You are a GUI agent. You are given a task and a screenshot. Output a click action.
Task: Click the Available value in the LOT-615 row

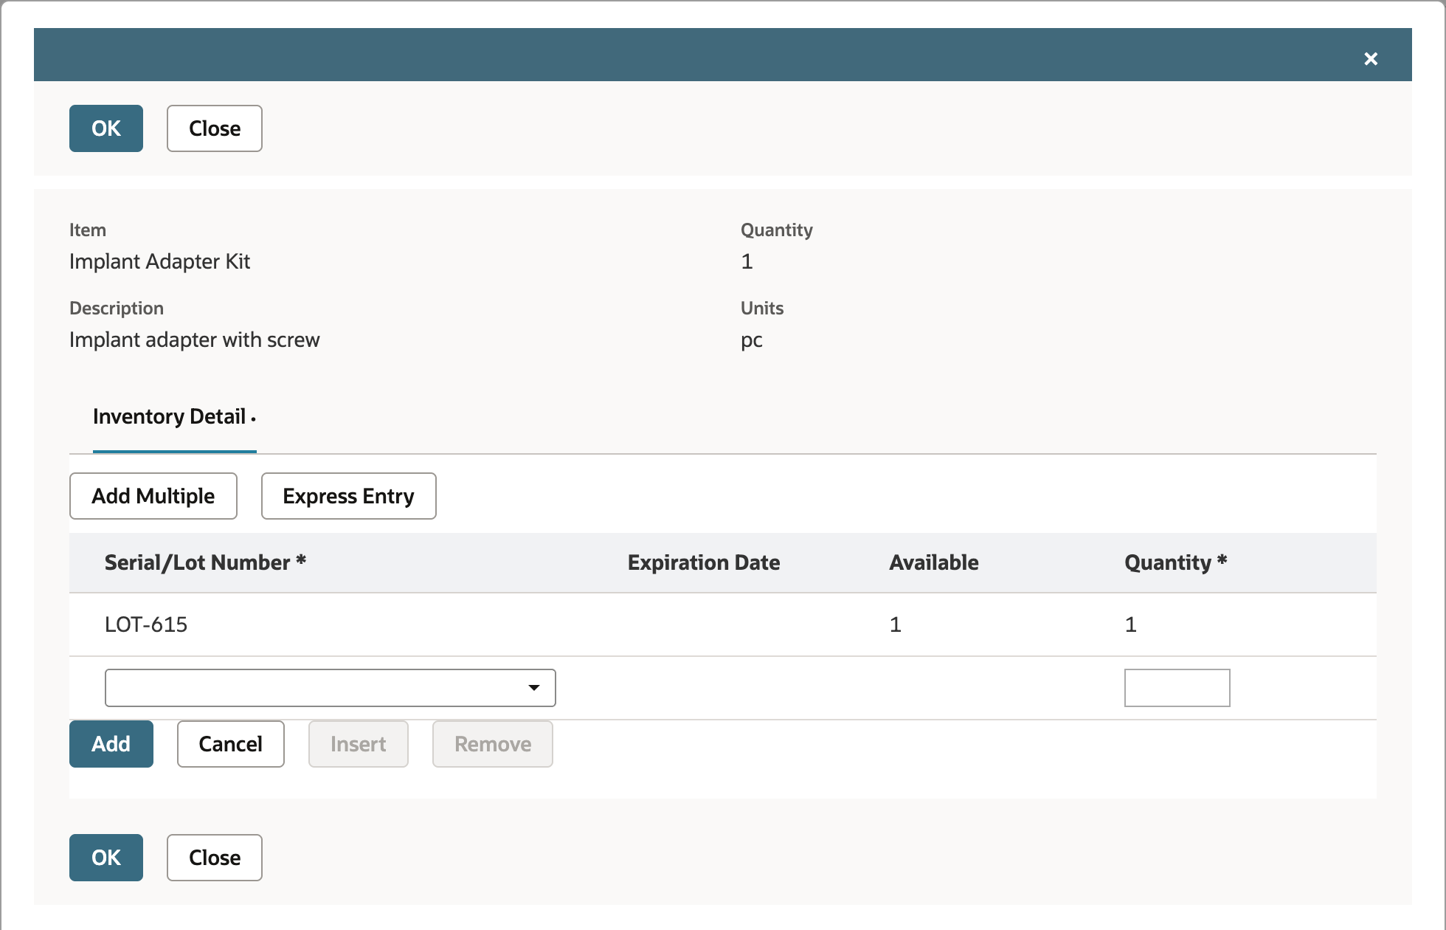[x=896, y=624]
